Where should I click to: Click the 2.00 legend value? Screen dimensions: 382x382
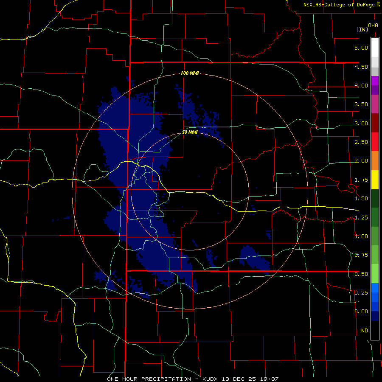[361, 161]
